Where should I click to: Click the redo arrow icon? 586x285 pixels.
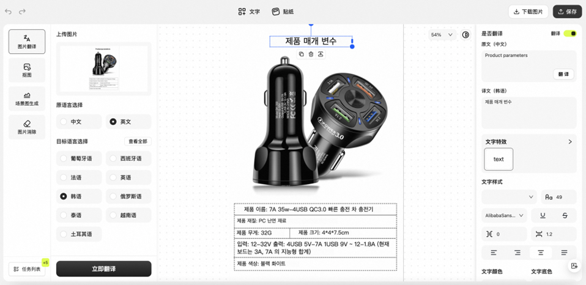pos(22,12)
